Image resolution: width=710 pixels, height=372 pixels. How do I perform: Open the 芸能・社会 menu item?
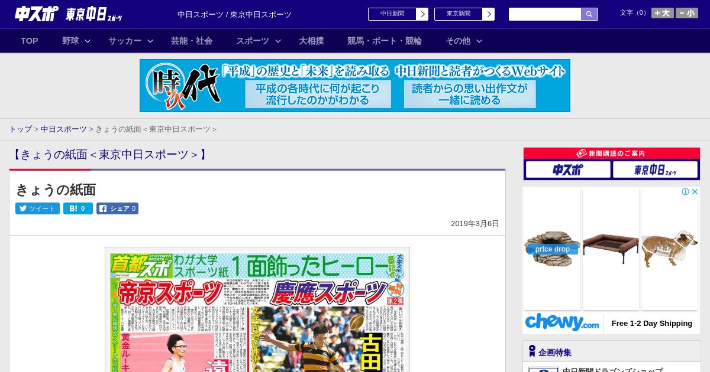pyautogui.click(x=192, y=41)
